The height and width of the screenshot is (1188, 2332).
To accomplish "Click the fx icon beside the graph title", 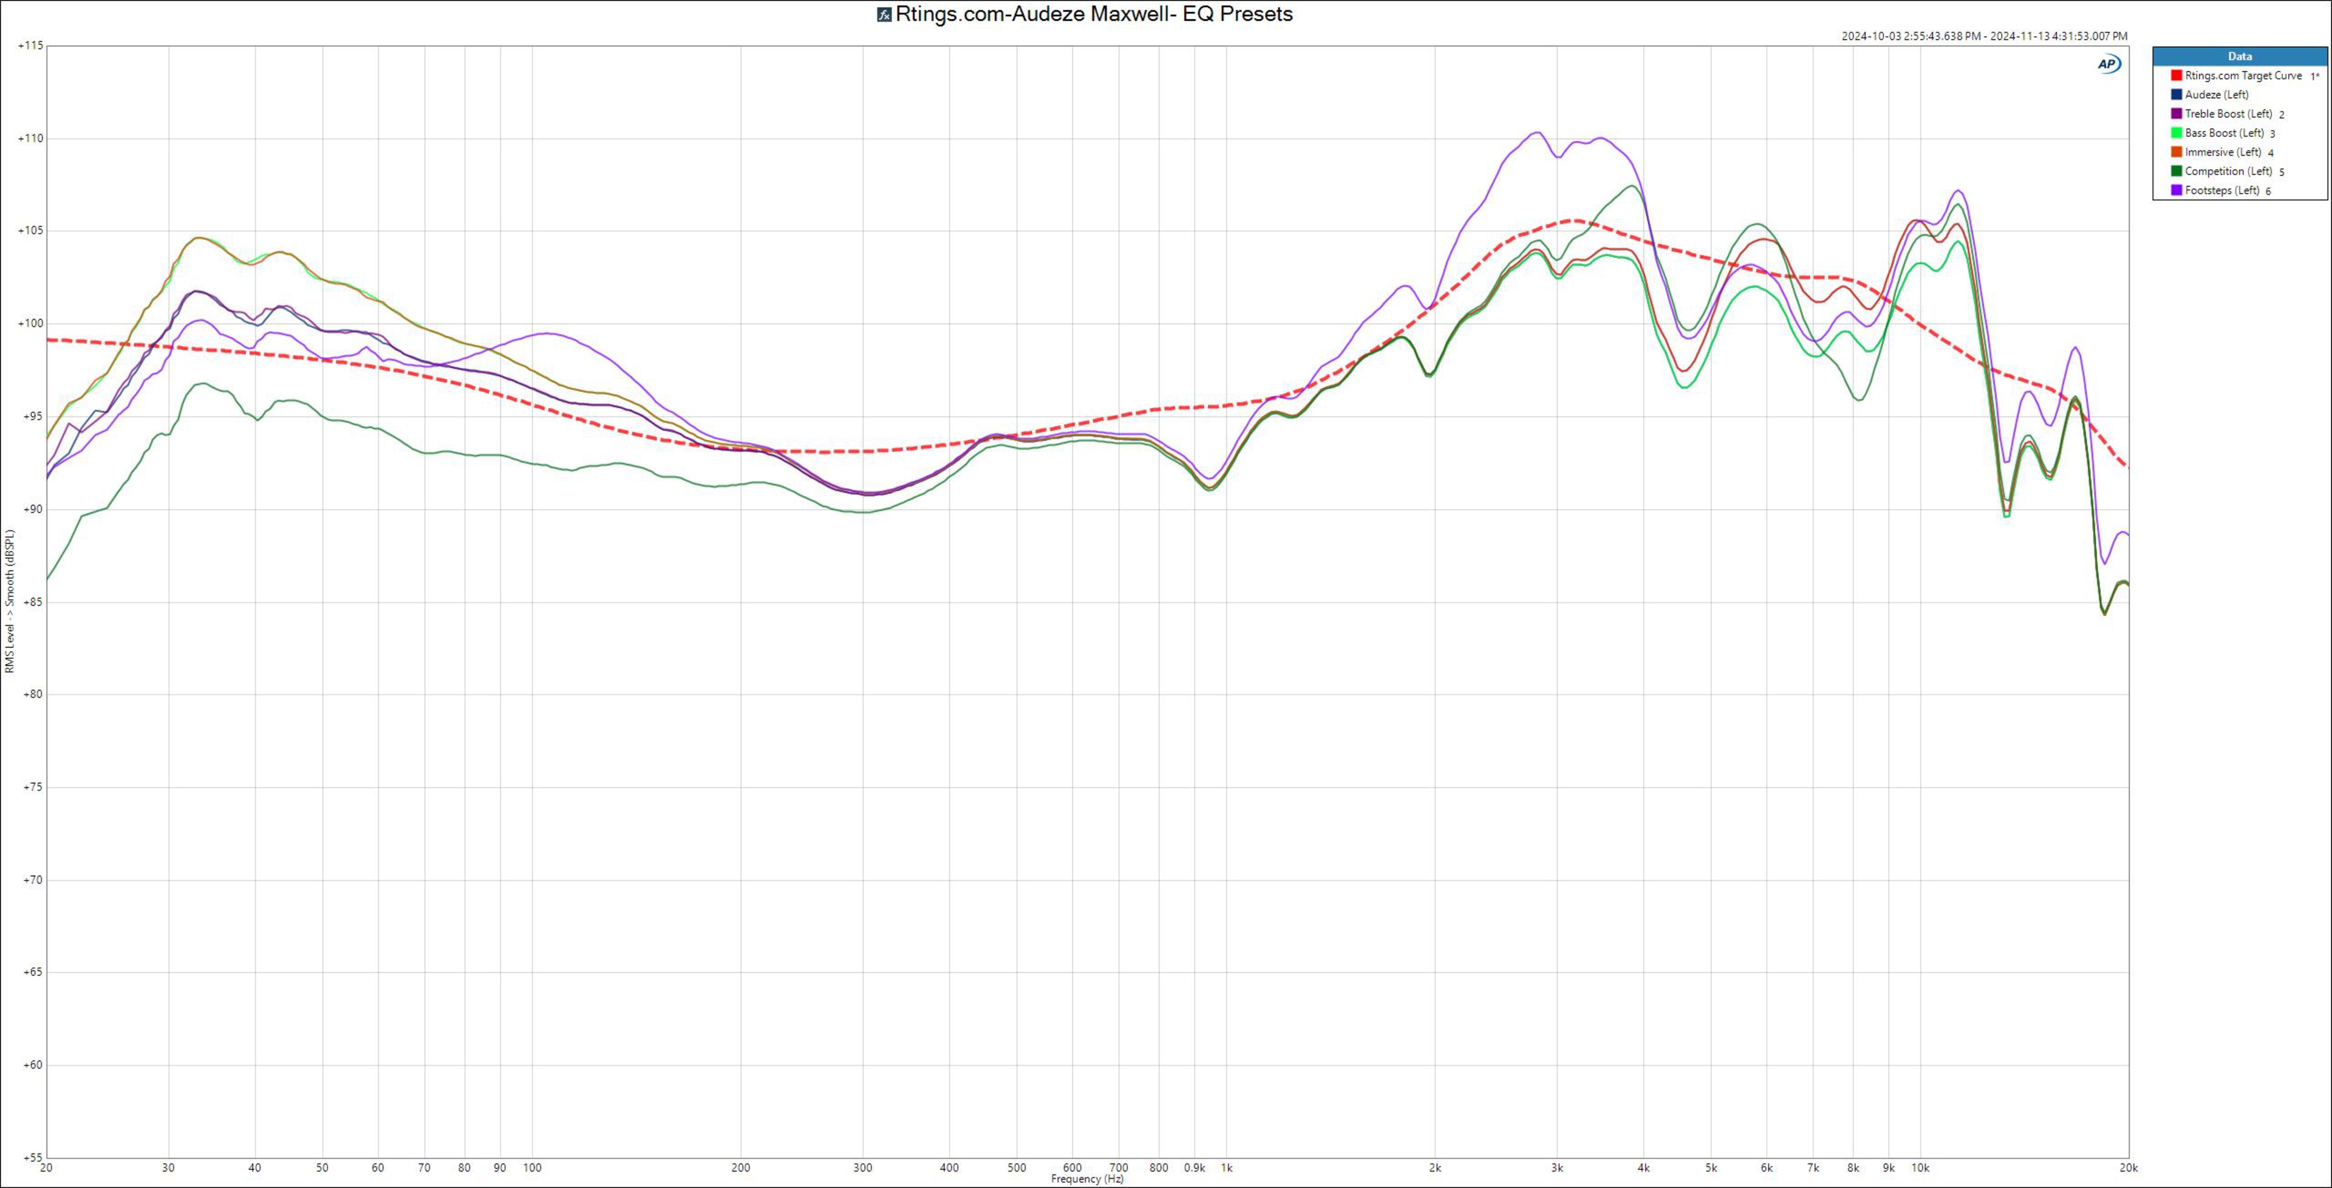I will coord(884,15).
